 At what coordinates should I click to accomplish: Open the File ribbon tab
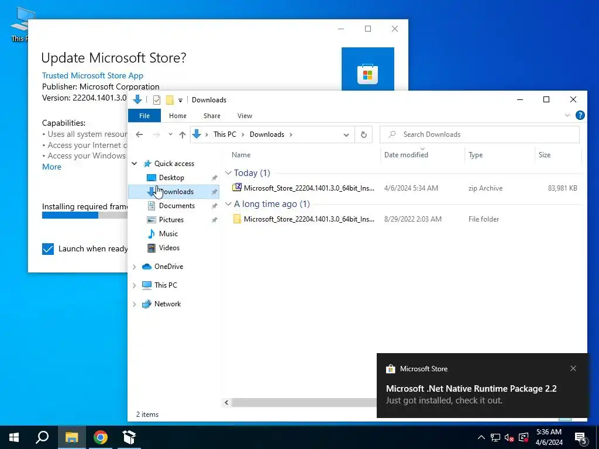tap(144, 116)
